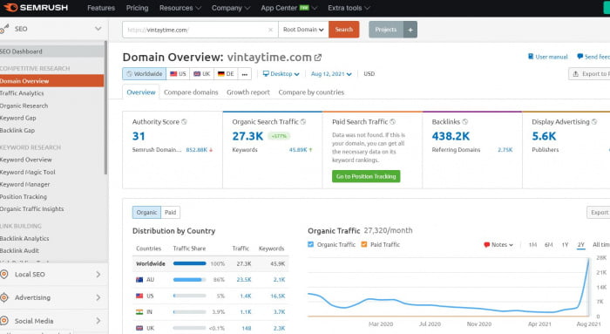The width and height of the screenshot is (610, 334).
Task: Click the Go to Position Tracking button
Action: [x=366, y=176]
